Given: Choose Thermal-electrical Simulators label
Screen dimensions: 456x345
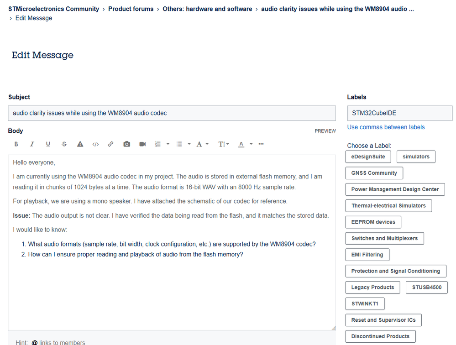Looking at the screenshot, I should (389, 205).
